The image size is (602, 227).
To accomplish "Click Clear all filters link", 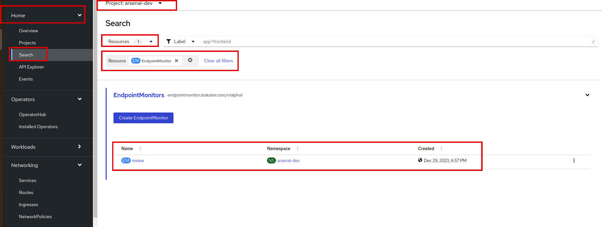I will 218,61.
